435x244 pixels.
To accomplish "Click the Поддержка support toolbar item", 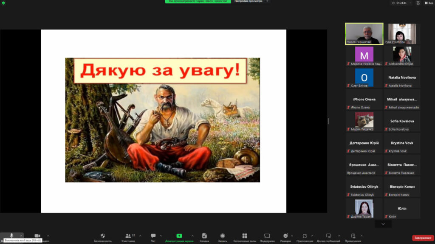I will pyautogui.click(x=267, y=236).
